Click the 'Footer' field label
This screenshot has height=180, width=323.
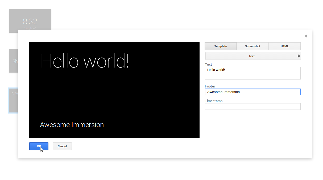[210, 86]
